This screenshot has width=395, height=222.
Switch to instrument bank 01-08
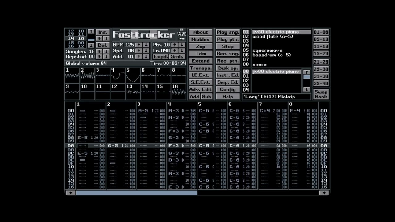(x=321, y=32)
